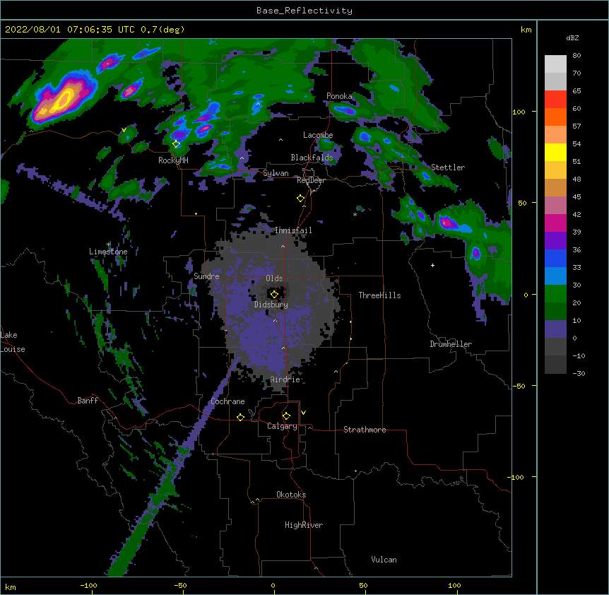Select the 45 value on dBZ scale
This screenshot has width=609, height=595.
577,197
